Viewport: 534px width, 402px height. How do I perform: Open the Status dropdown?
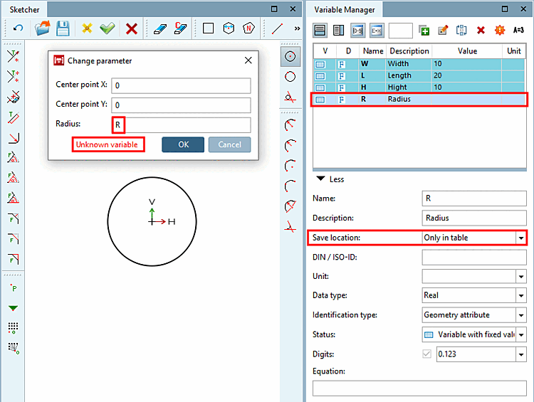coord(521,335)
